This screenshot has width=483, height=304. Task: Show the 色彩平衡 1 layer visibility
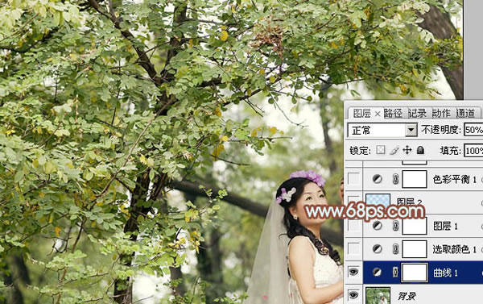[x=353, y=179]
